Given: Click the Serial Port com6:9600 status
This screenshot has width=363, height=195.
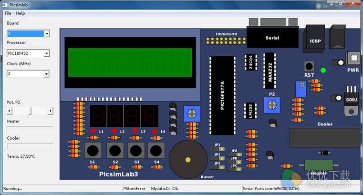Looking at the screenshot, I should click(271, 188).
